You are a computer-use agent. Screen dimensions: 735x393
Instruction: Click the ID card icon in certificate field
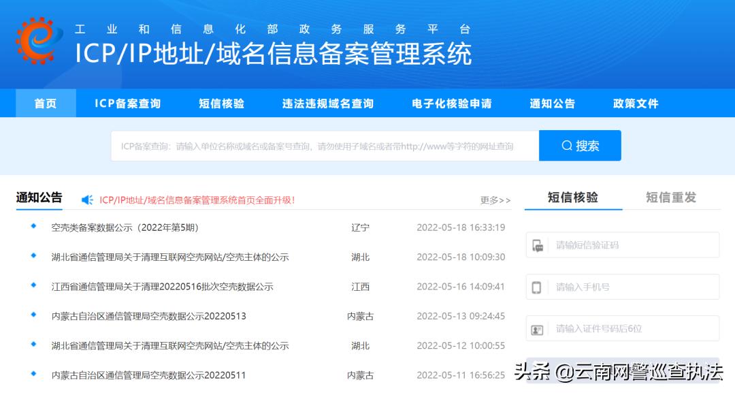[x=538, y=328]
